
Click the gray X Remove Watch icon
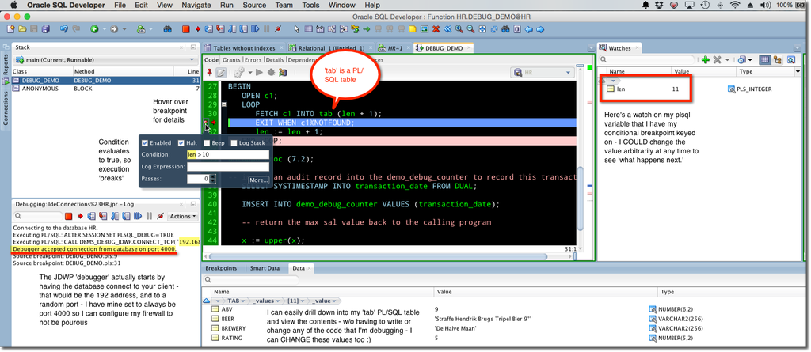coord(718,60)
